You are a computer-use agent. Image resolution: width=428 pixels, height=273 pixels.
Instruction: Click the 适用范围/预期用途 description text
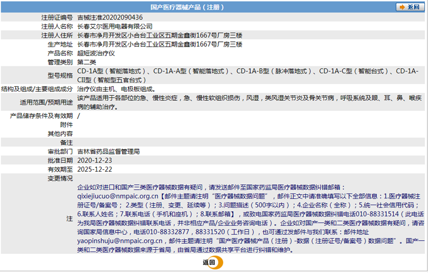(249, 102)
